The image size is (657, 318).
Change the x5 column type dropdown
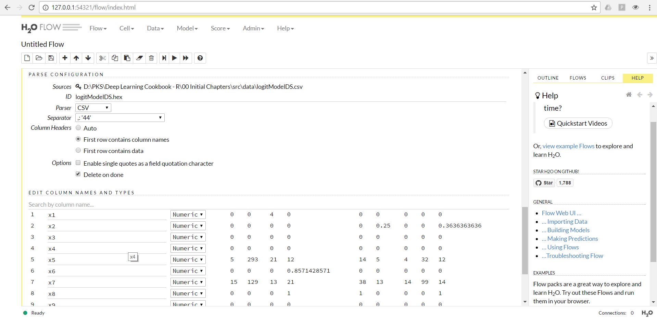pyautogui.click(x=188, y=260)
